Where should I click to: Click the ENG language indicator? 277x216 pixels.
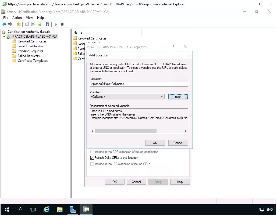point(269,210)
